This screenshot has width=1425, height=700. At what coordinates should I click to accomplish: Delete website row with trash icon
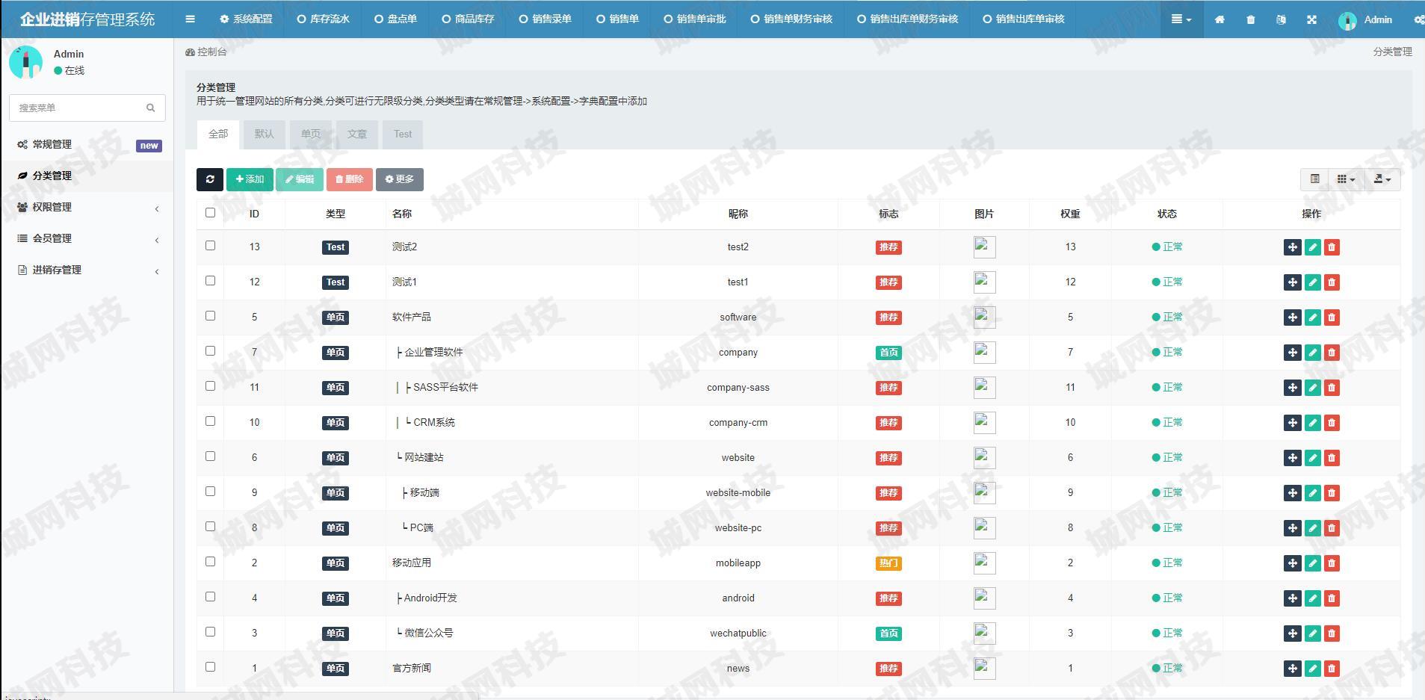[1332, 458]
